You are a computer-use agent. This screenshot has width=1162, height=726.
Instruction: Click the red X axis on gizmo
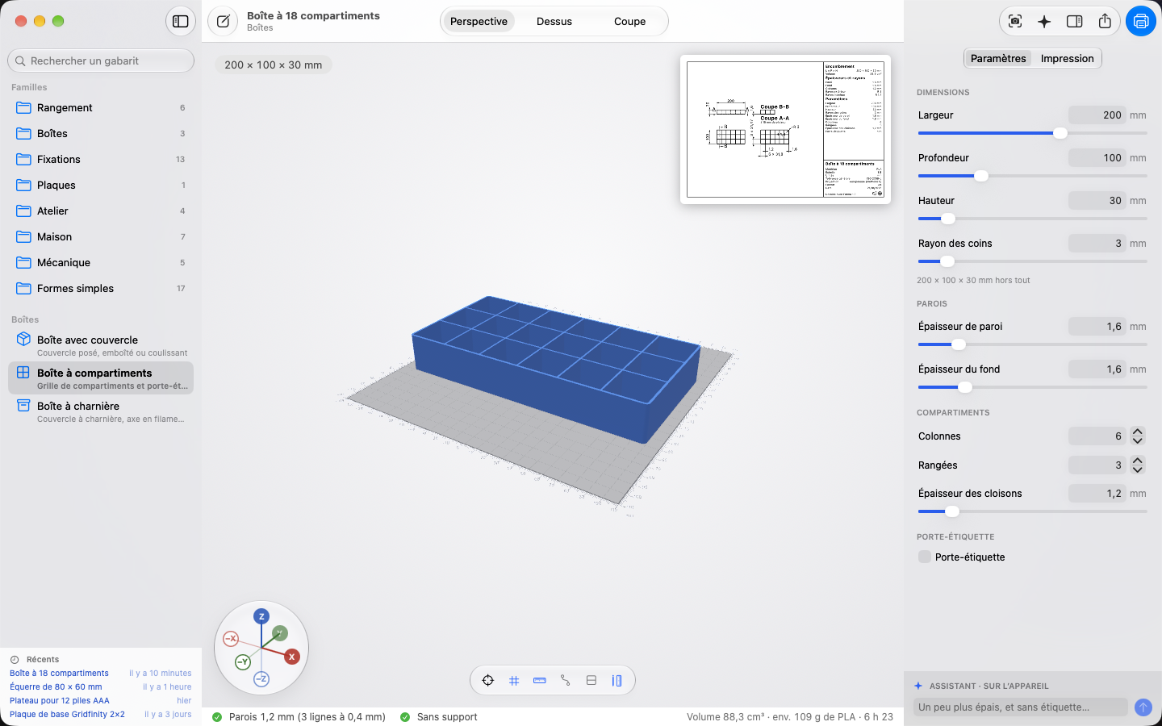(x=292, y=657)
